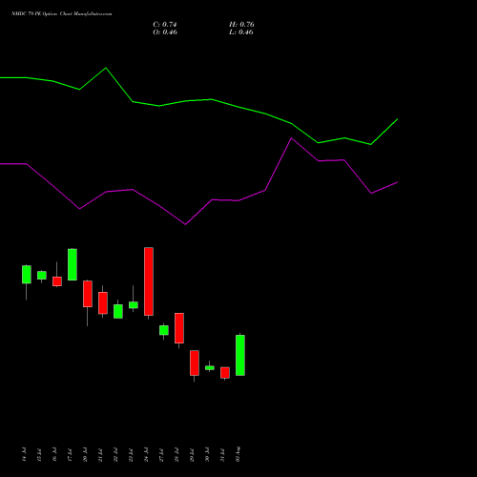Screen dimensions: 477x477
Task: Click the '20 Jul' date axis label
Action: 85,454
